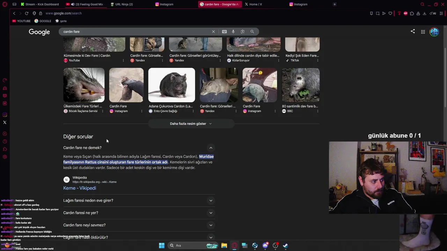Reload the current page
Image resolution: width=447 pixels, height=251 pixels.
point(27,13)
